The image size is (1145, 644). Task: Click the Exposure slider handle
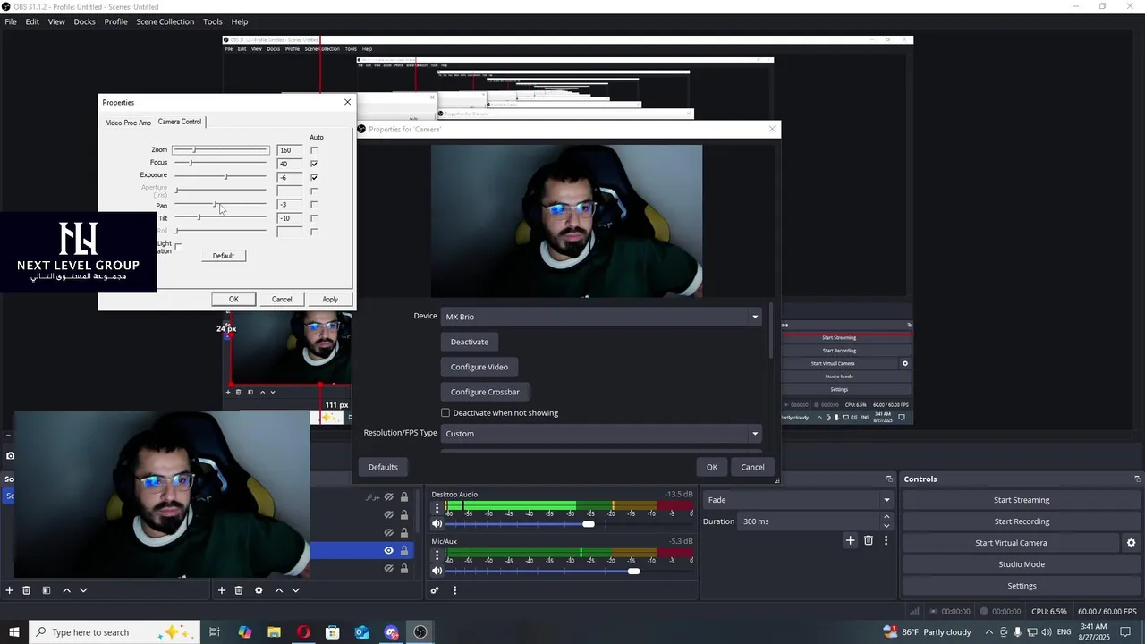point(225,177)
